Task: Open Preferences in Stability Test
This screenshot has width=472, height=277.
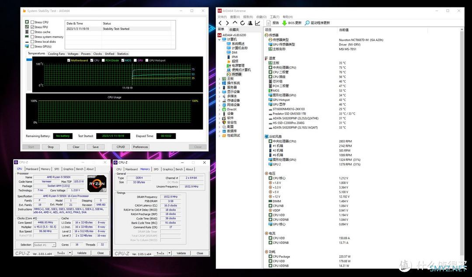Action: pos(141,147)
